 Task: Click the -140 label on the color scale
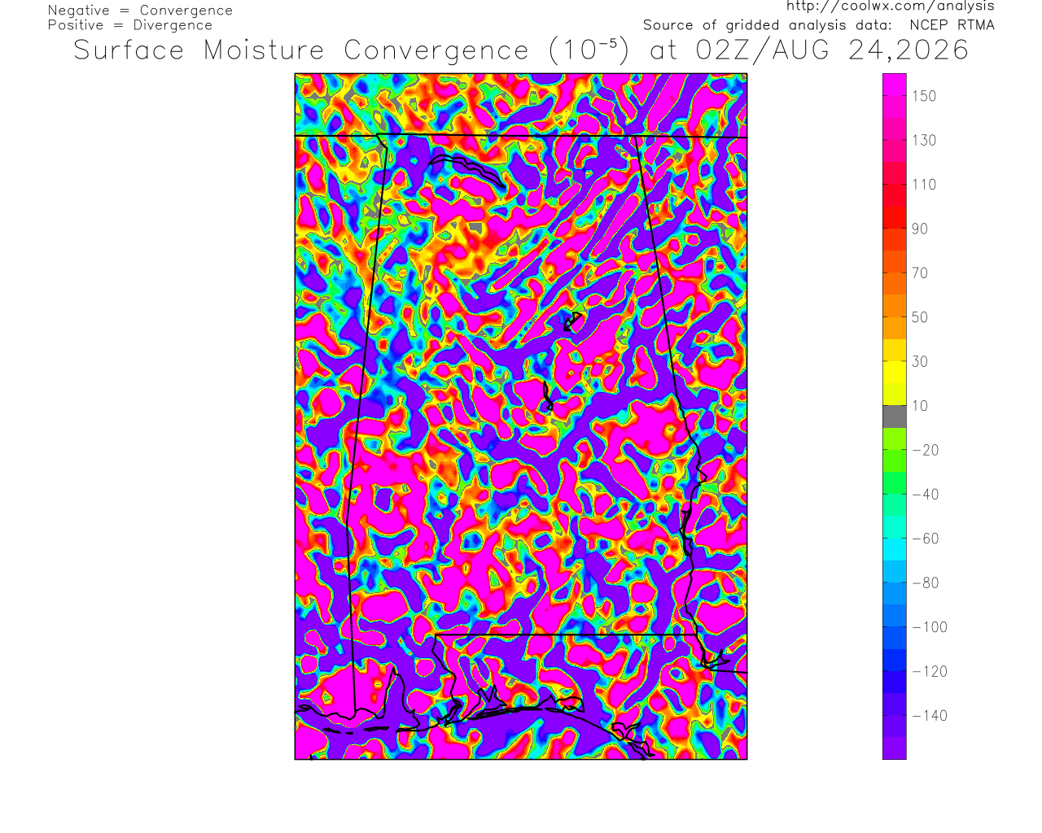point(930,716)
